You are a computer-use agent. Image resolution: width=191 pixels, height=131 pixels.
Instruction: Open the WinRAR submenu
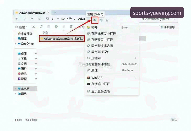[x=136, y=78]
